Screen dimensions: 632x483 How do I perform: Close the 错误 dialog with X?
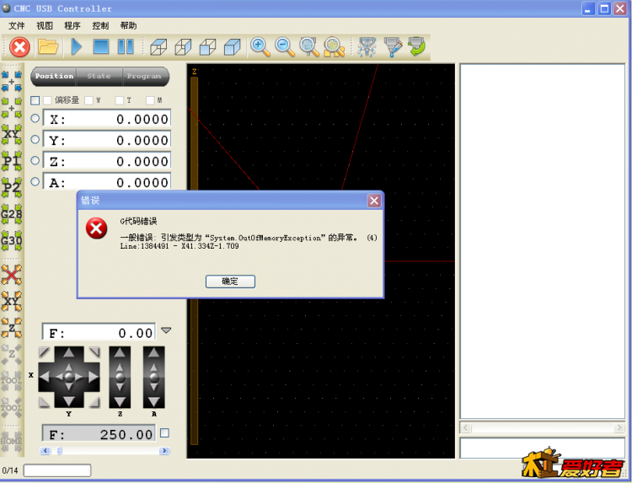click(374, 201)
